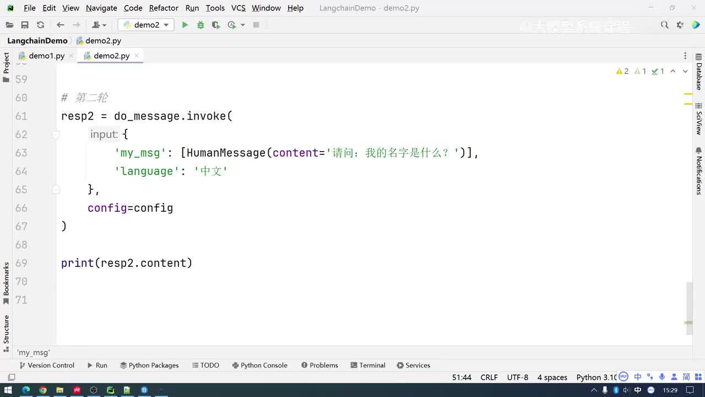Toggle the Database tool window
Viewport: 705px width, 397px height.
pos(698,72)
